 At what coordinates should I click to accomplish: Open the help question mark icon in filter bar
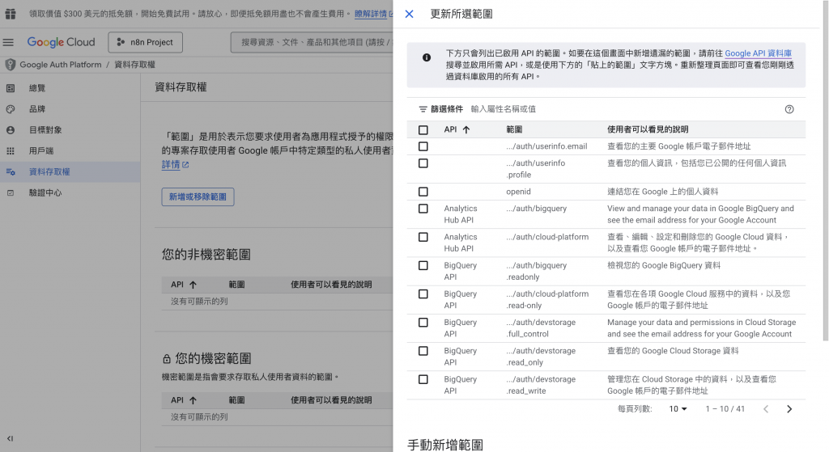click(789, 109)
